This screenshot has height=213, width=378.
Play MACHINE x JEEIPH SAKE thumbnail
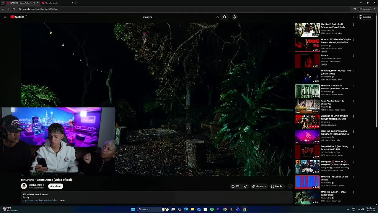coord(307,197)
